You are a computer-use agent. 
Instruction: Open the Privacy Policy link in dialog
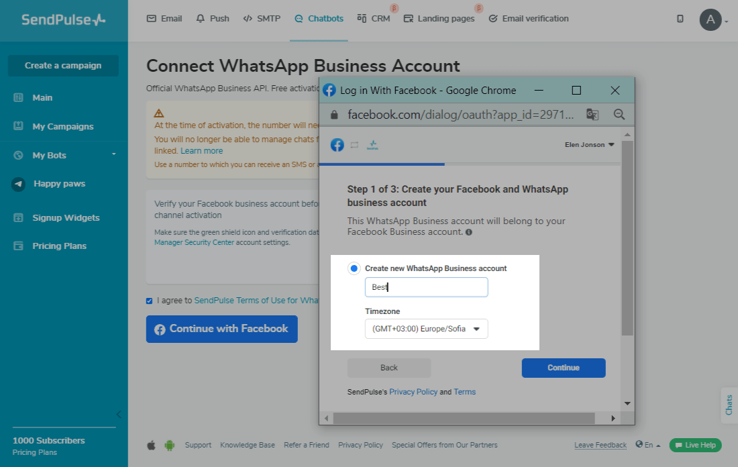point(413,392)
